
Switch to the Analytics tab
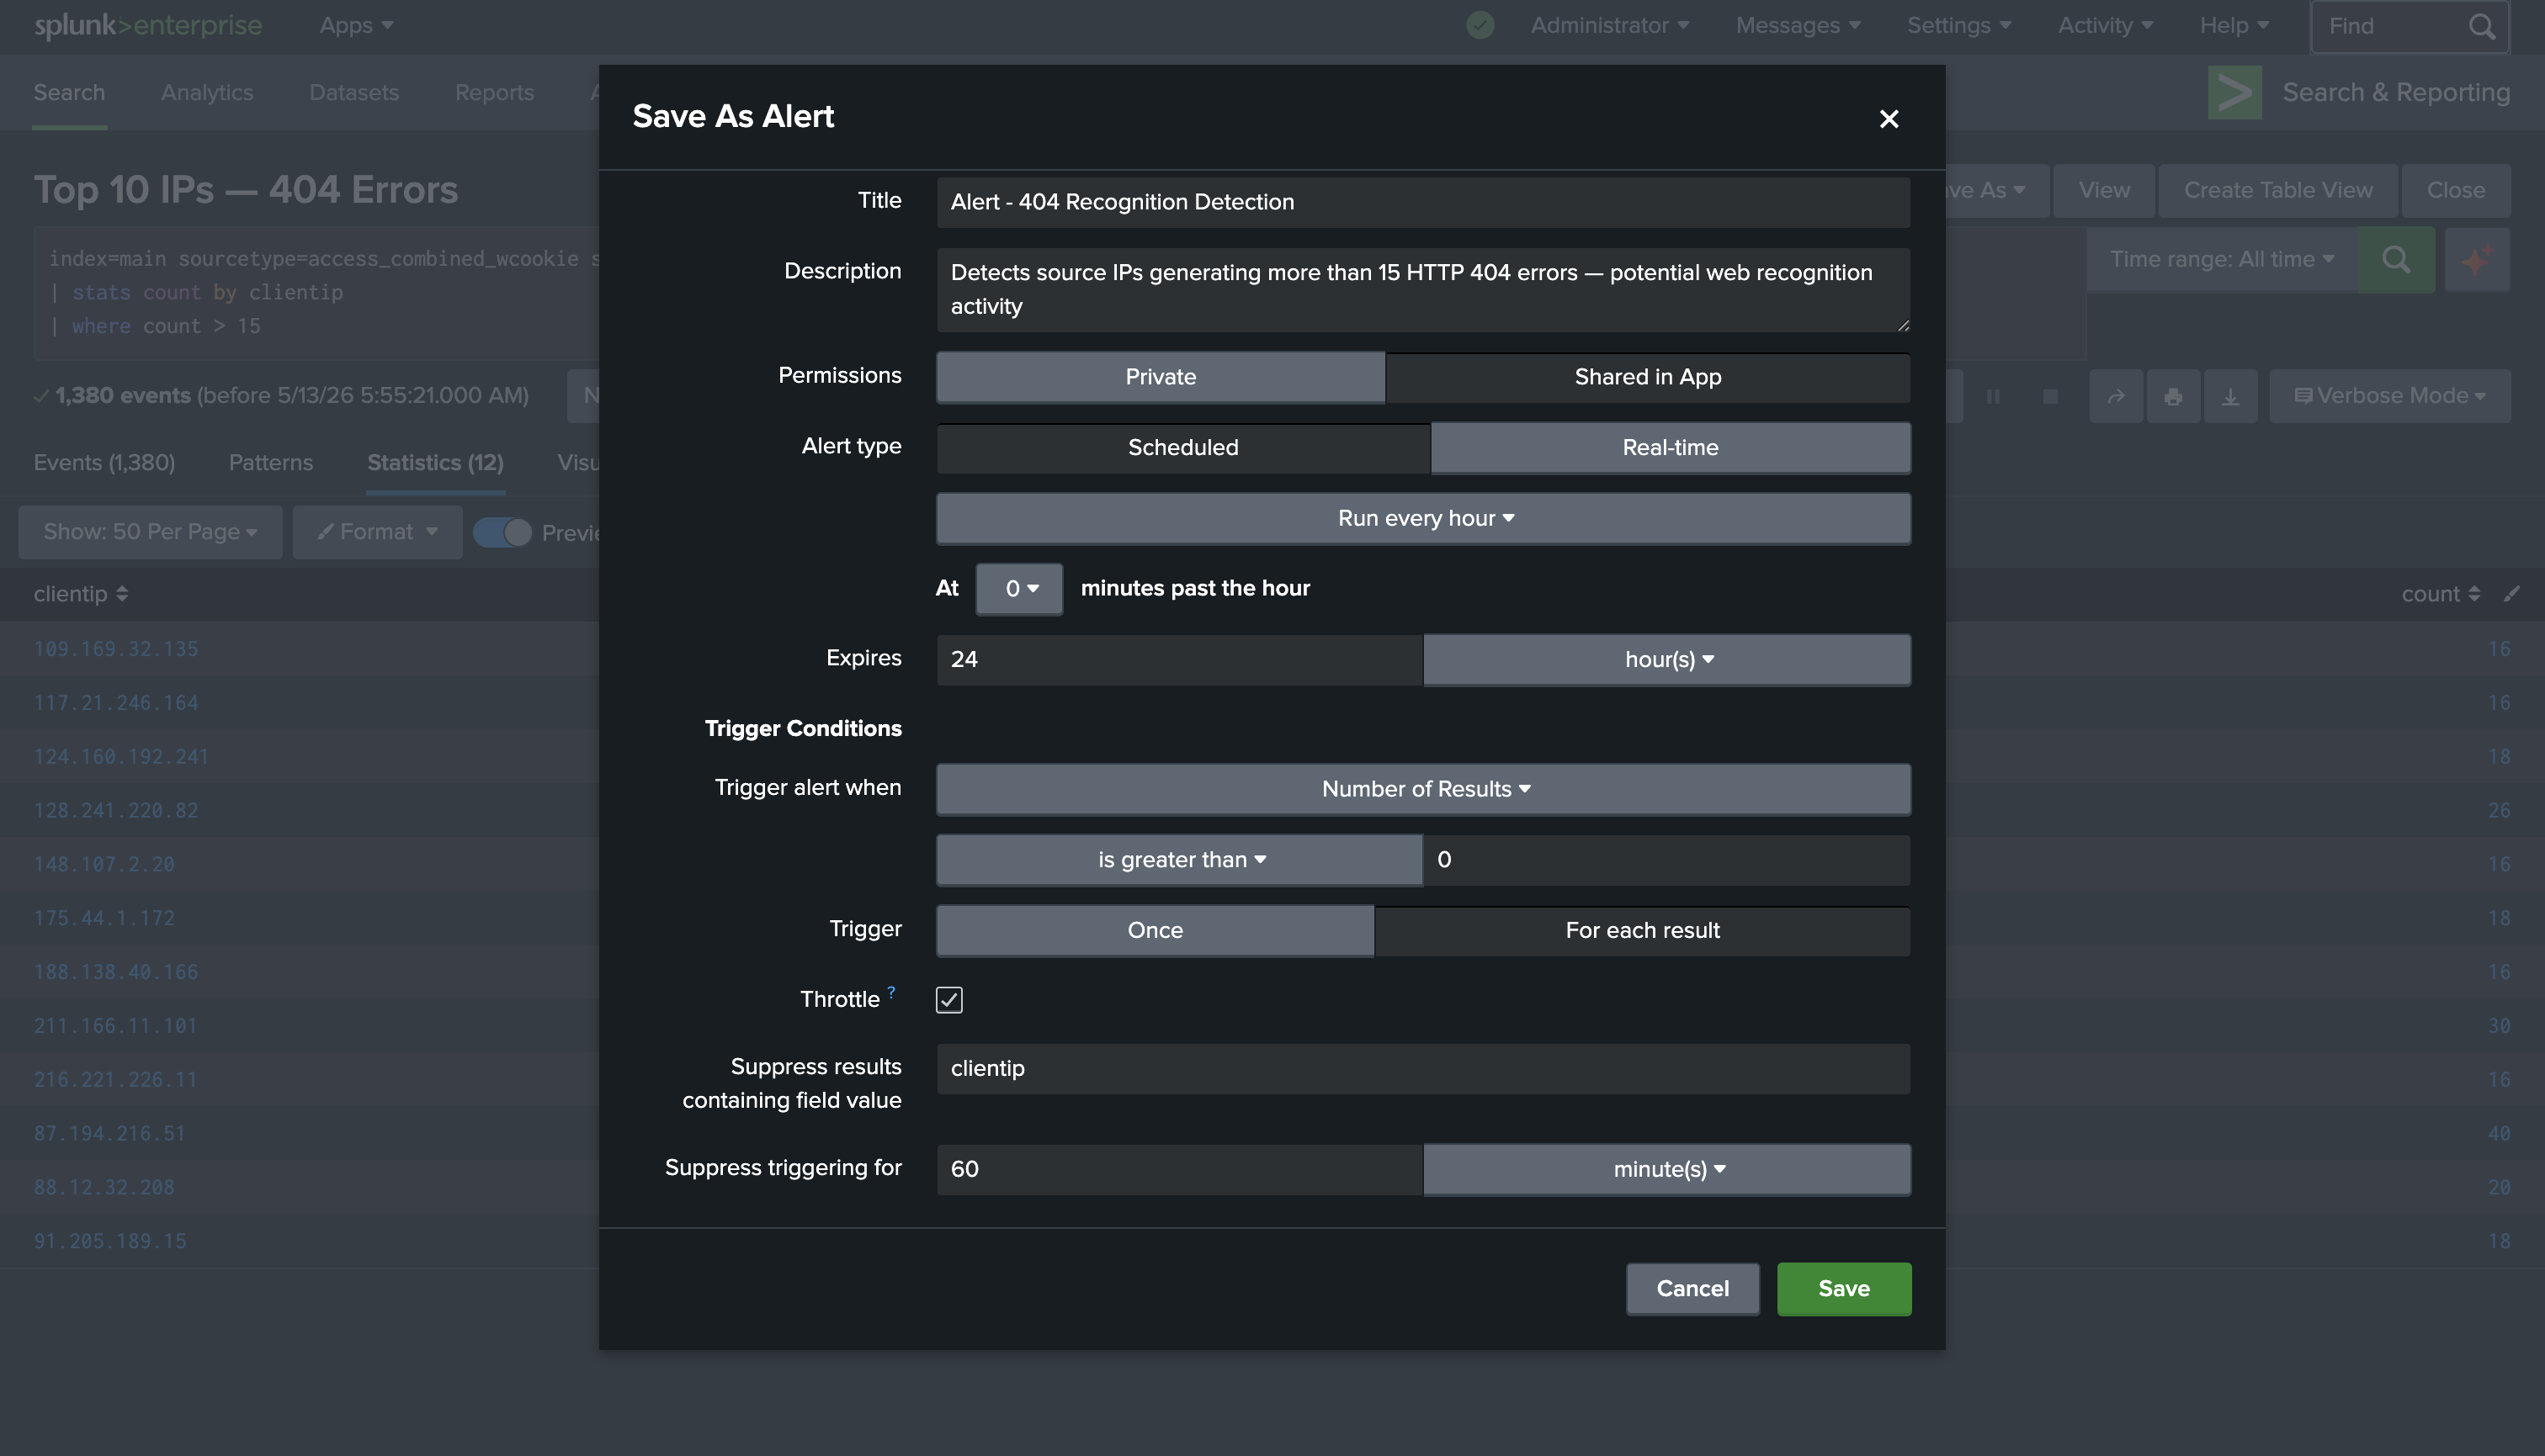point(206,92)
